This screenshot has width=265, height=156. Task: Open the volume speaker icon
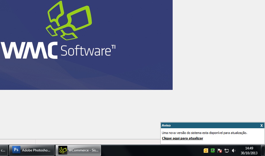coord(233,151)
